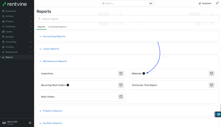Click the Maintenance wrench icon in sidebar
Screen dimensions: 221x127
3,52
